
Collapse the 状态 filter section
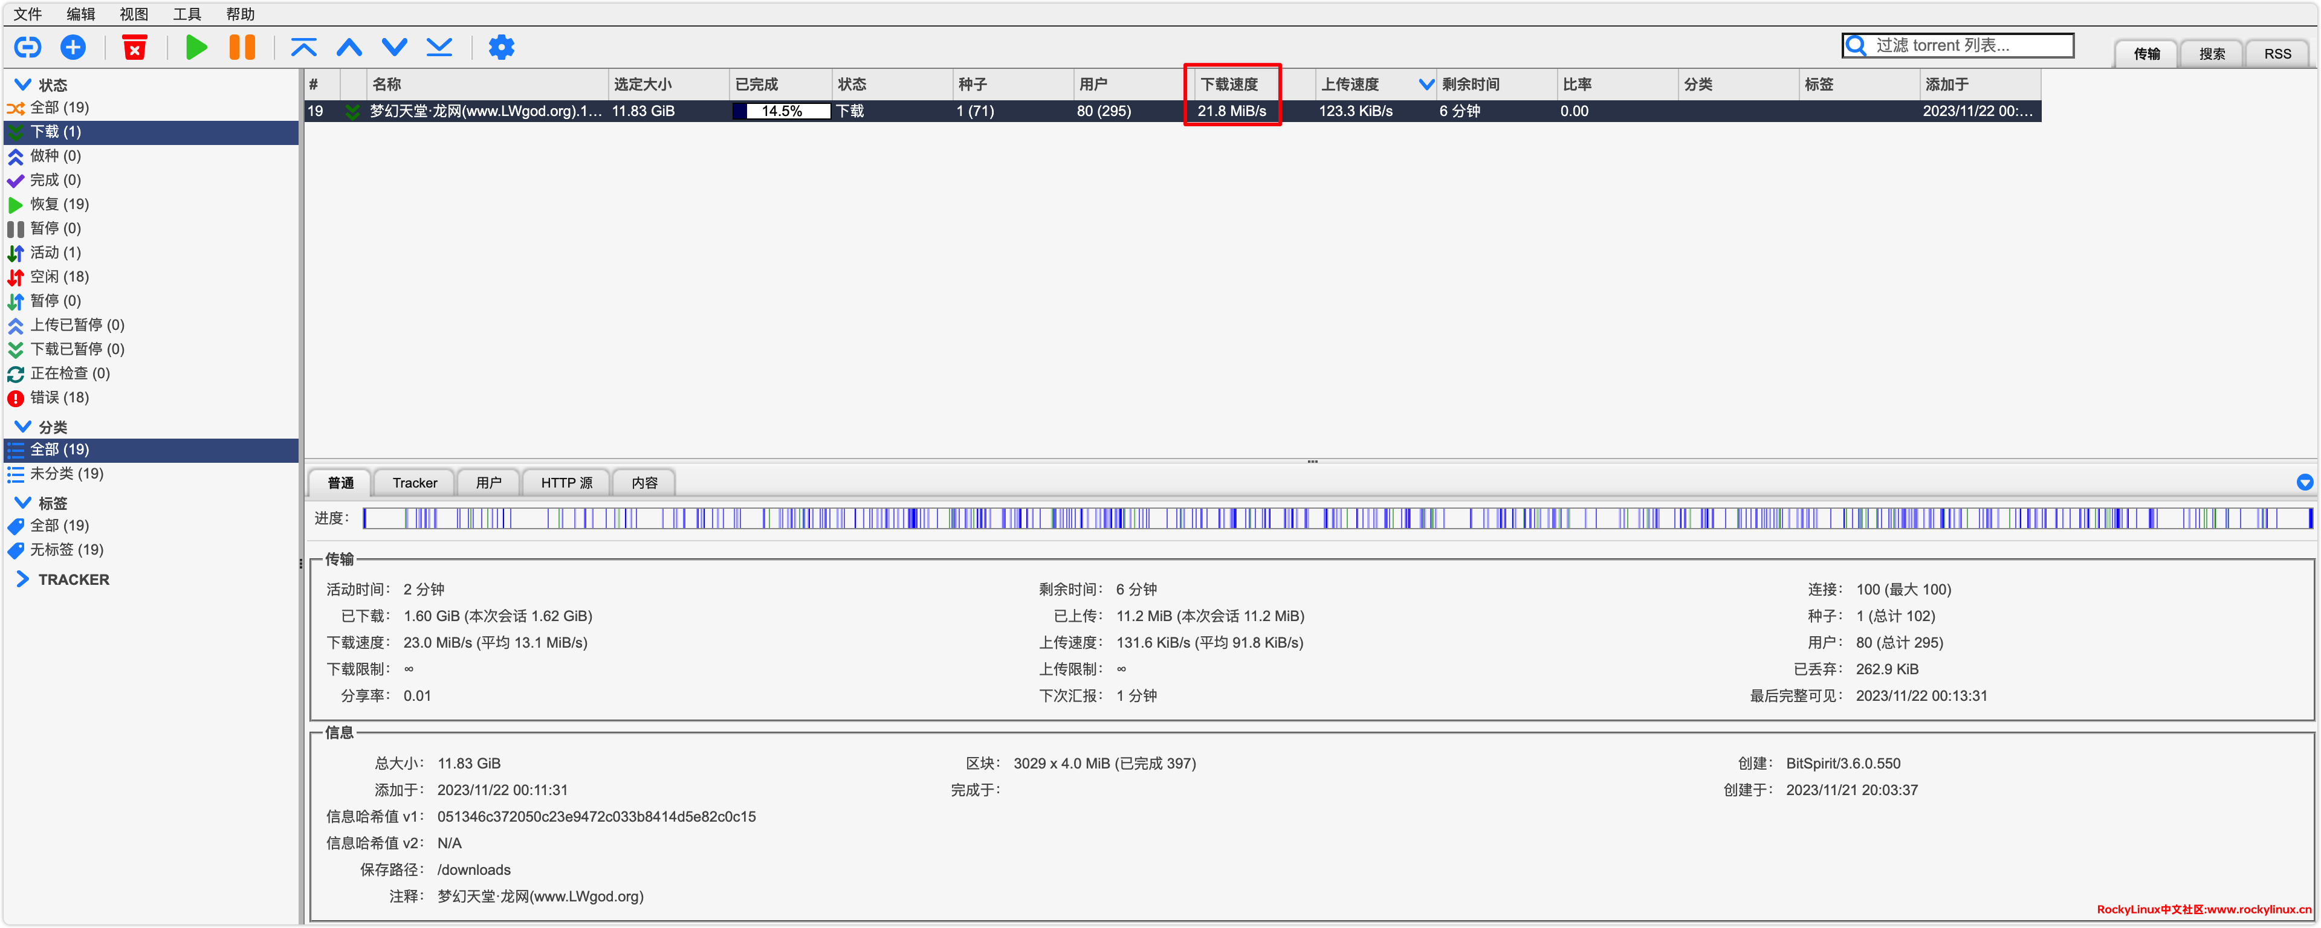[22, 85]
